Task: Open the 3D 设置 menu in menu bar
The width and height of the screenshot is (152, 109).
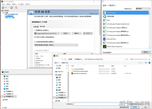Action: pos(21,4)
